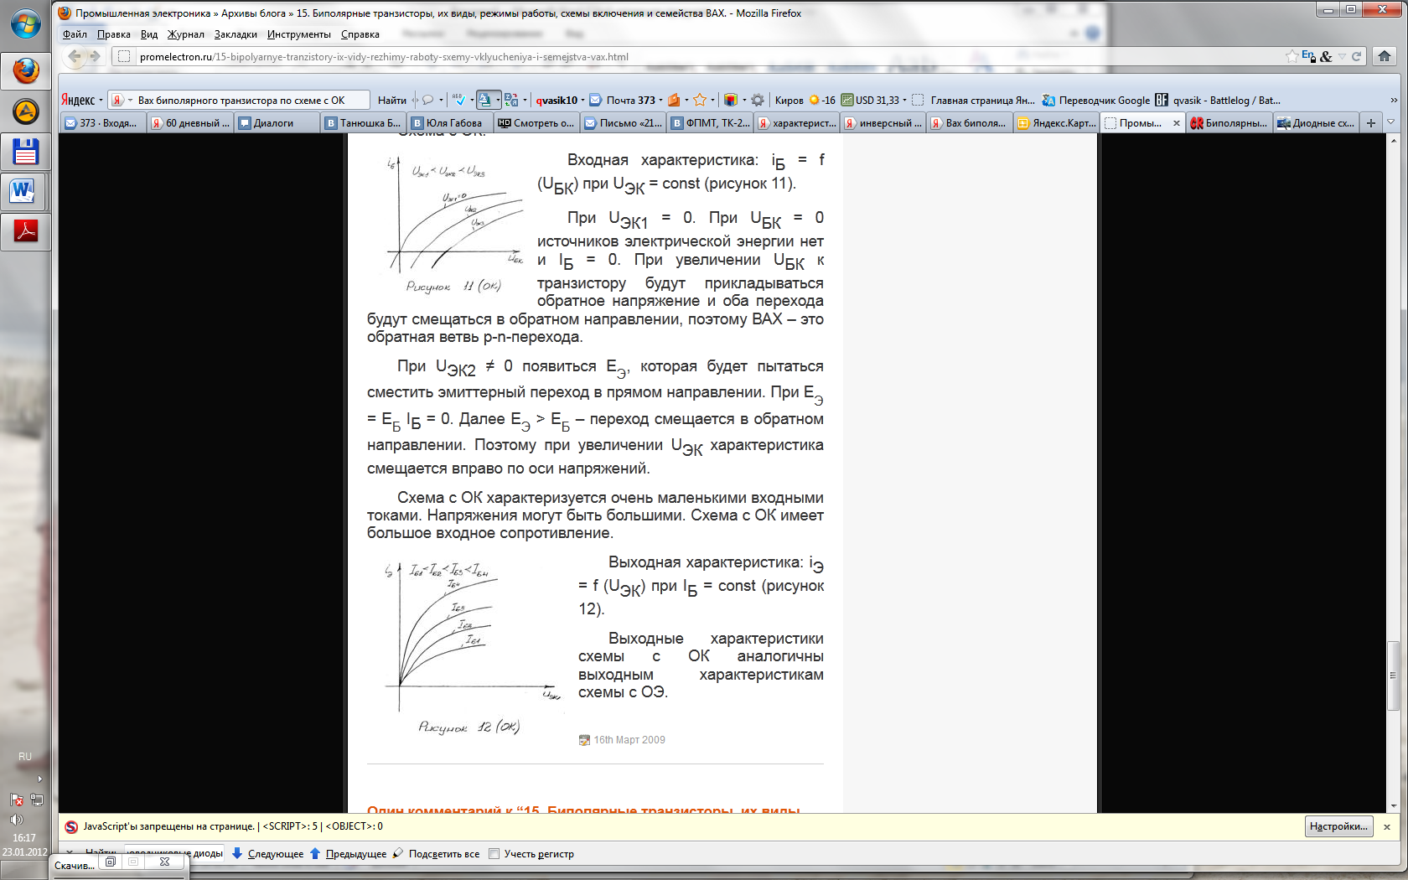1408x880 pixels.
Task: Open the Настройки... button in NoScript bar
Action: 1338,826
